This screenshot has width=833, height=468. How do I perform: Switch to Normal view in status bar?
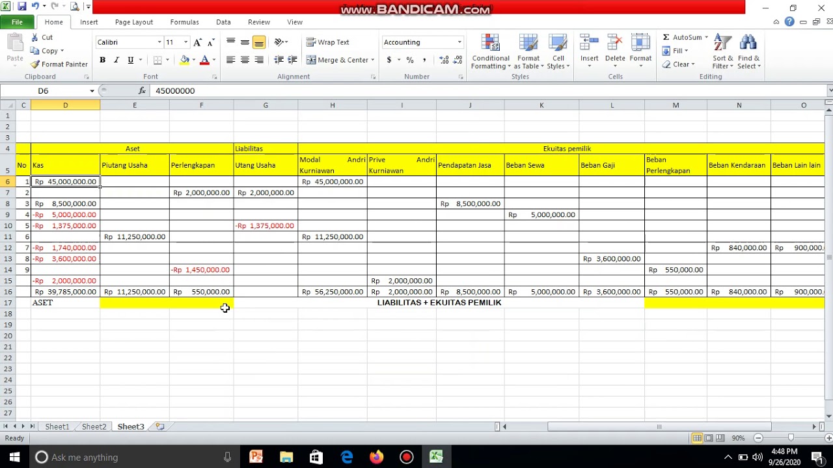pyautogui.click(x=697, y=438)
